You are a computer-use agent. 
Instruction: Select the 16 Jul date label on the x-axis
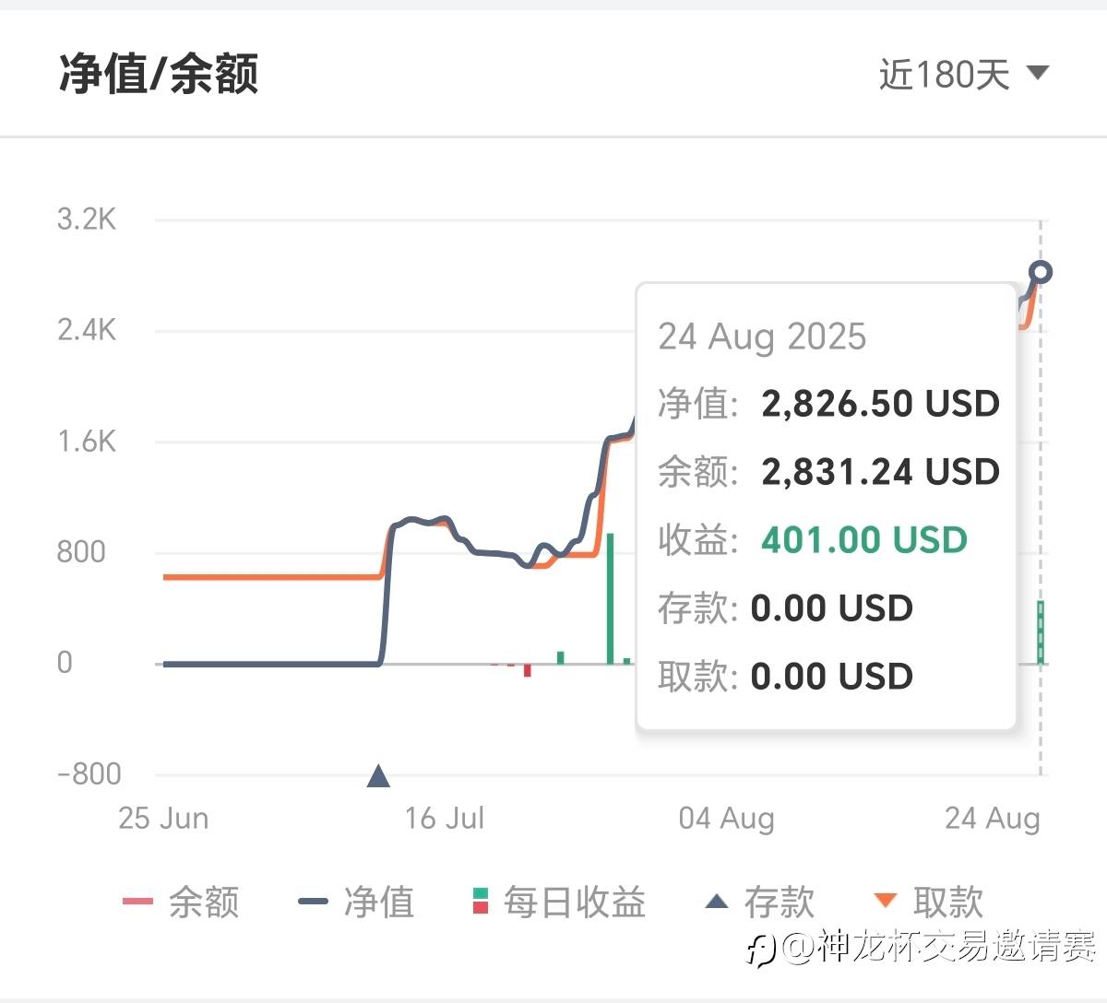point(445,818)
